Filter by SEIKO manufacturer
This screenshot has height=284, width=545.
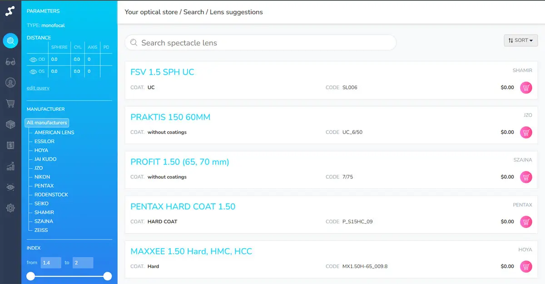coord(41,203)
